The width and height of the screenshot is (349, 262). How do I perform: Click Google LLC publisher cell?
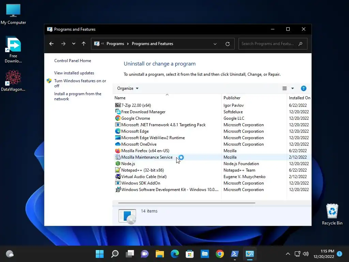coord(234,118)
